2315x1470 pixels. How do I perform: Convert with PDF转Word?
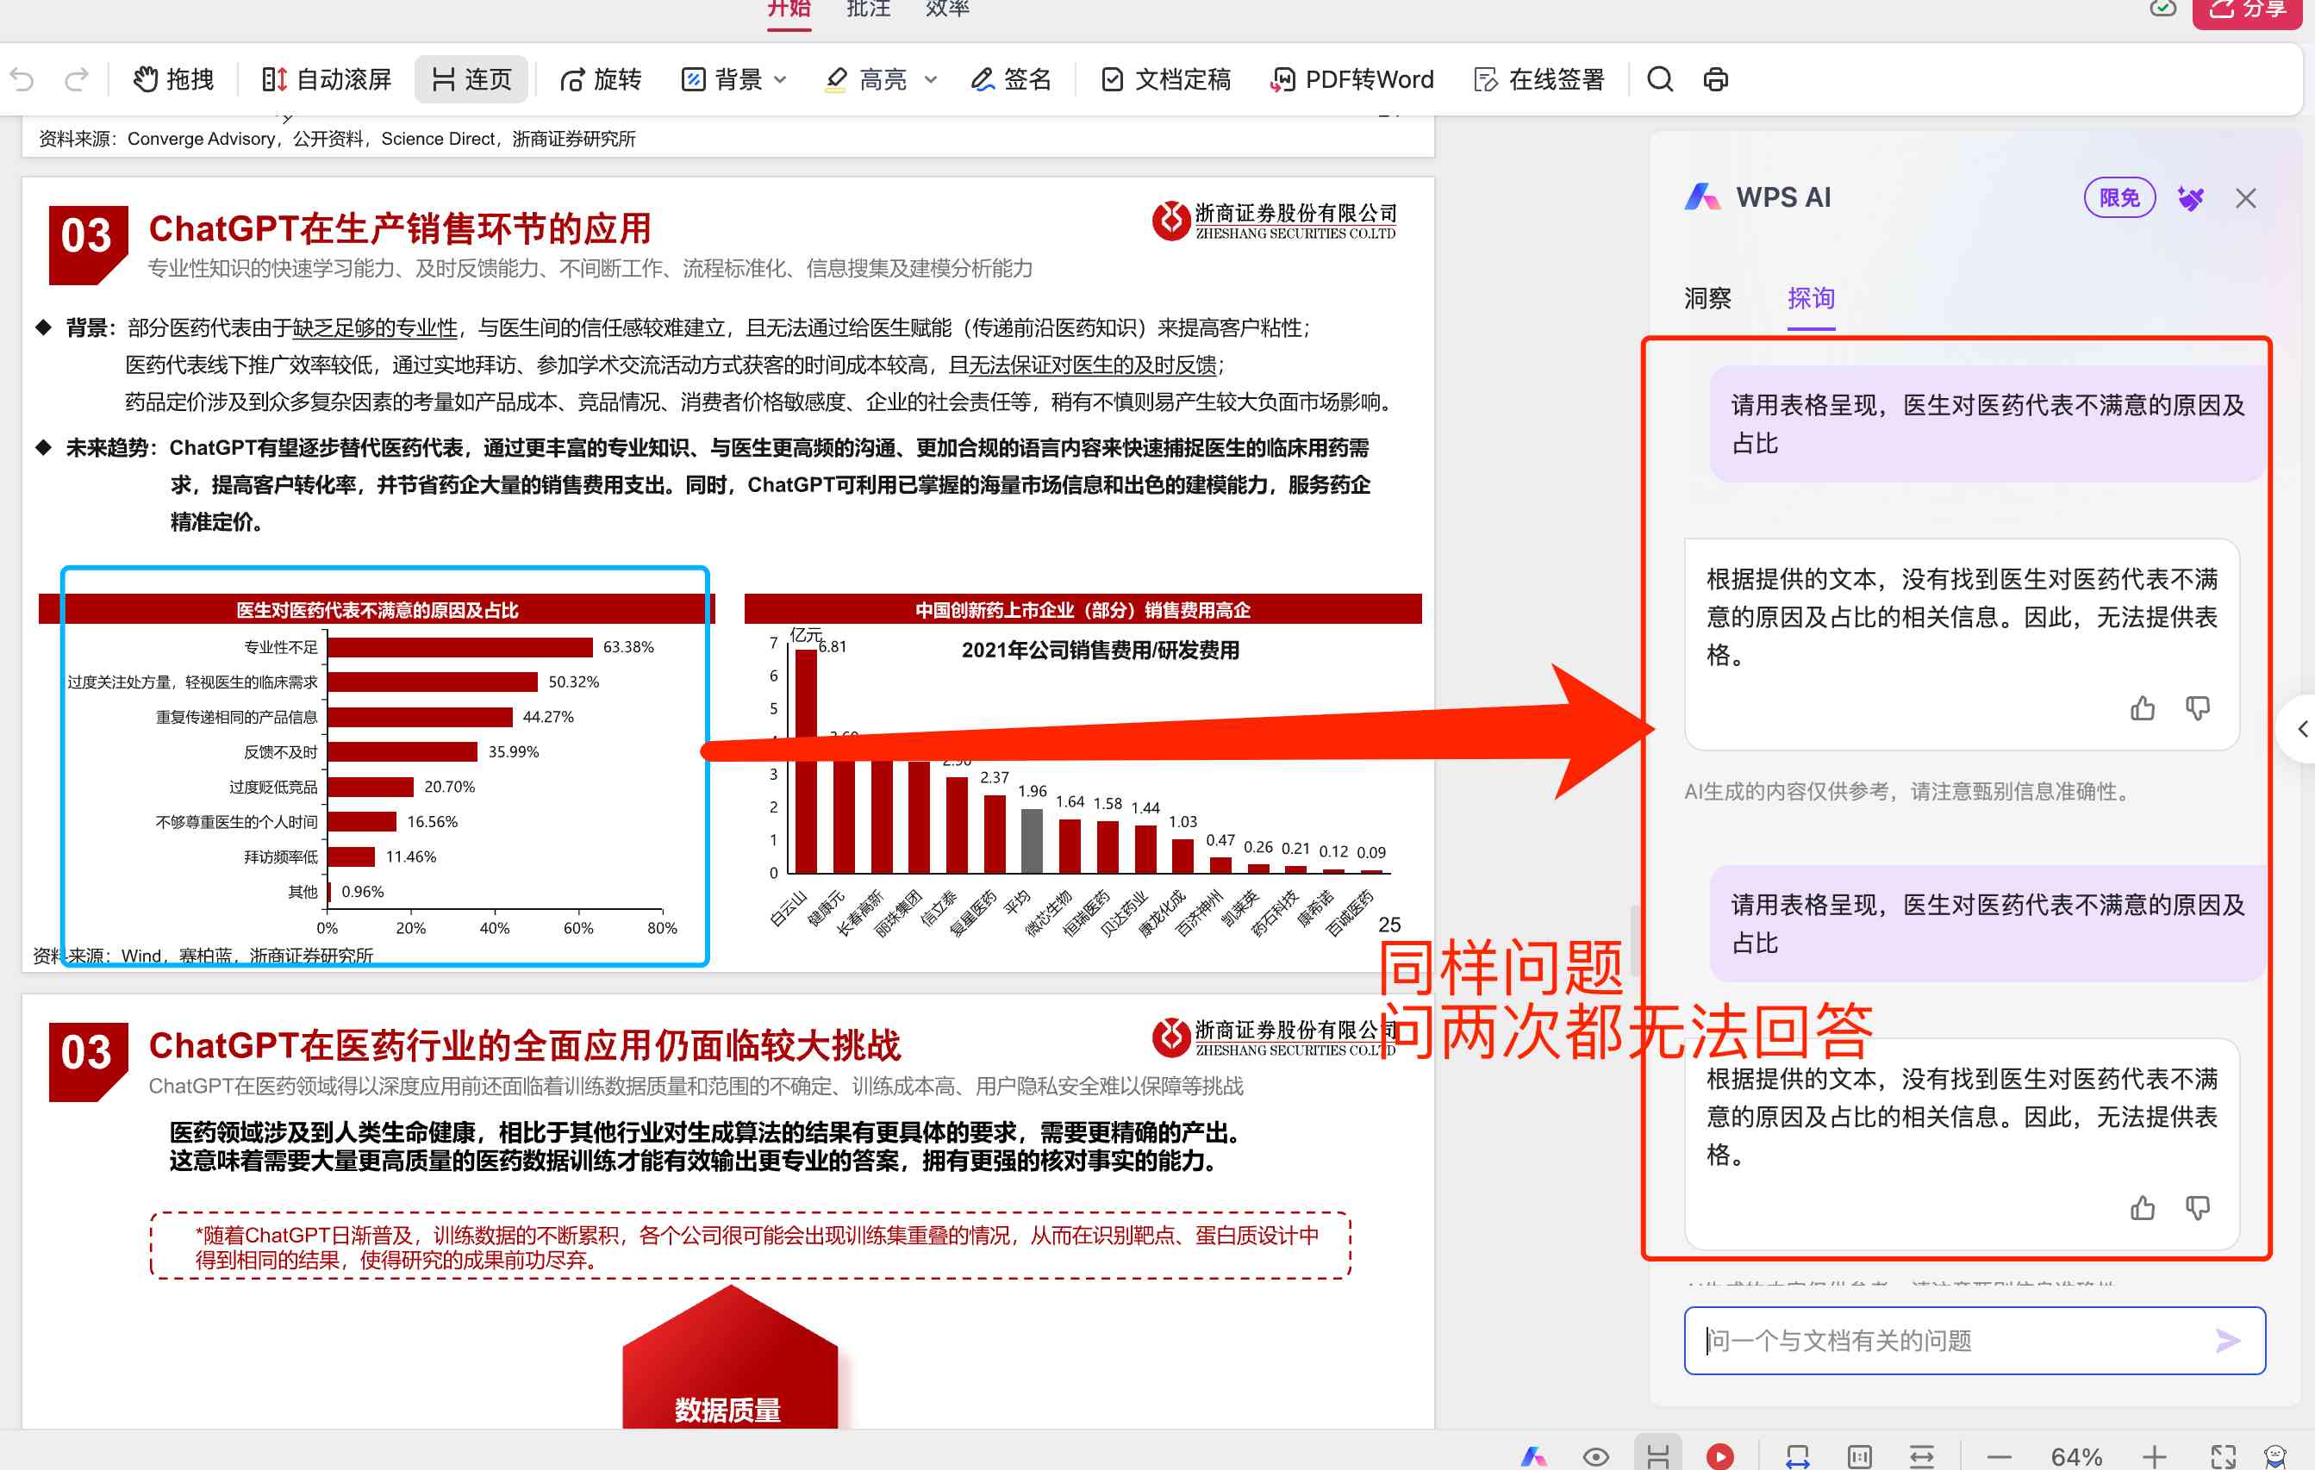(1351, 80)
